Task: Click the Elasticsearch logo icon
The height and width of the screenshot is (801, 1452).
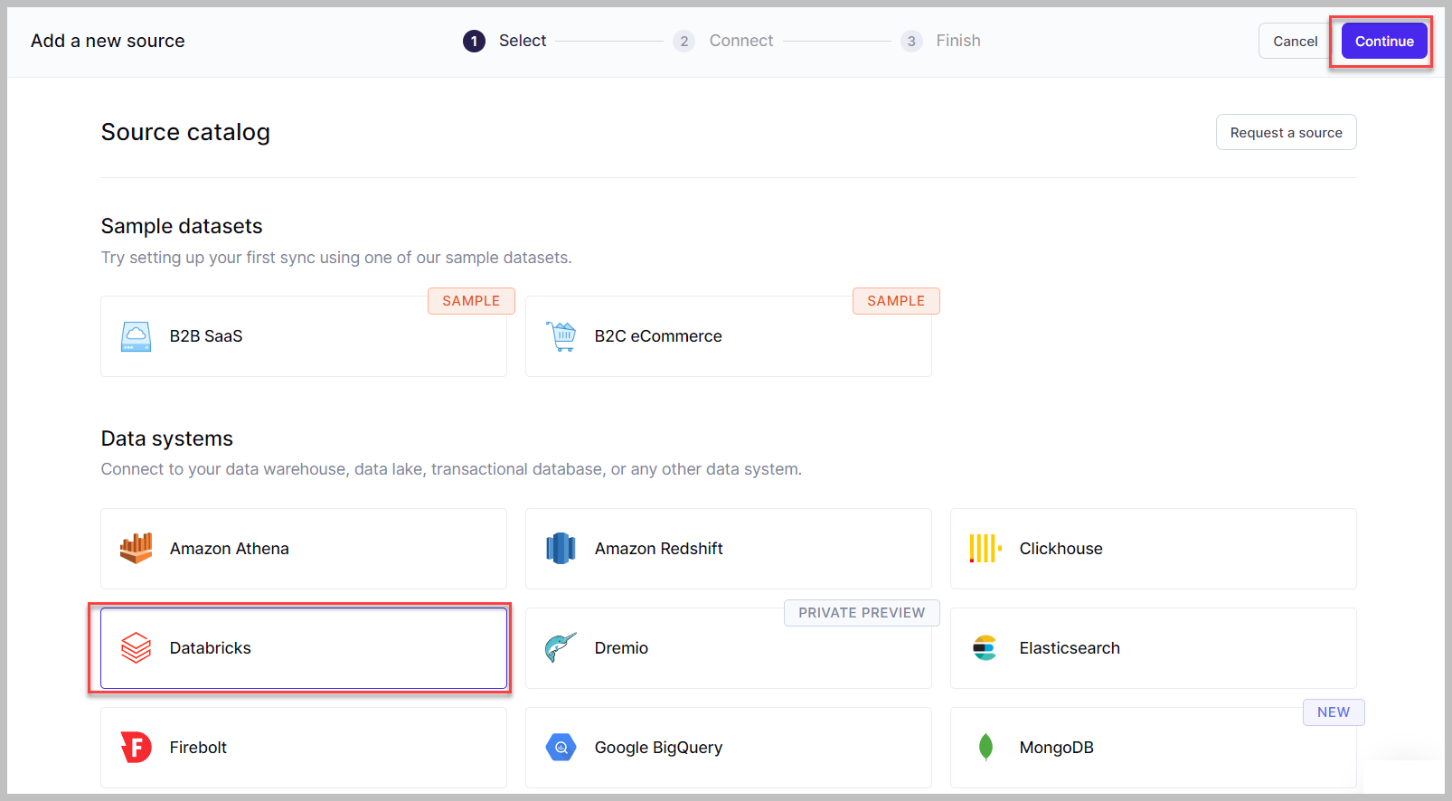Action: [x=985, y=648]
